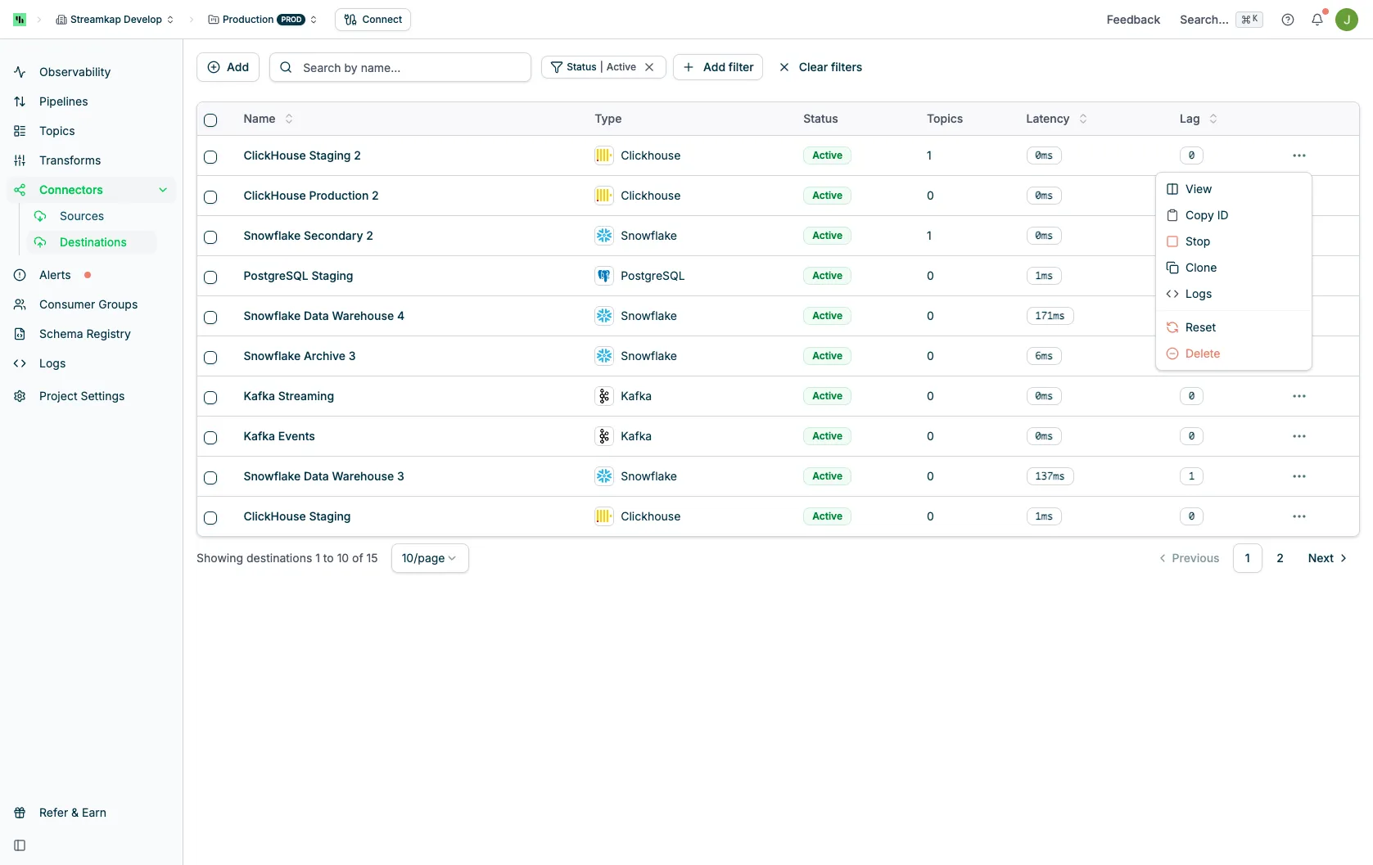Viewport: 1373px width, 865px height.
Task: Check the Snowflake Archive 3 checkbox
Action: (x=210, y=358)
